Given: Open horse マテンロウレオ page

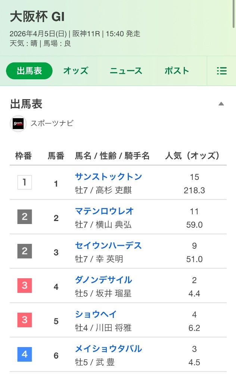Looking at the screenshot, I should pos(104,211).
